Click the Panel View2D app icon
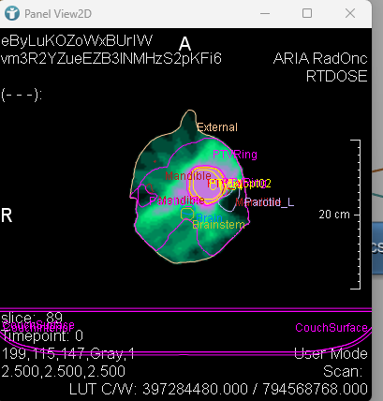 coord(12,13)
